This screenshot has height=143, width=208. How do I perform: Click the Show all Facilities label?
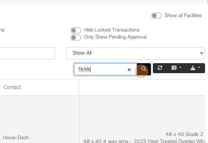tap(183, 15)
